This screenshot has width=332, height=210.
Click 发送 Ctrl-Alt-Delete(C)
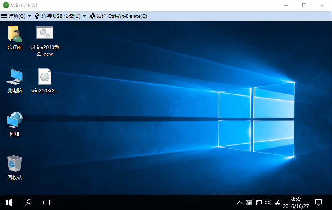coord(118,16)
